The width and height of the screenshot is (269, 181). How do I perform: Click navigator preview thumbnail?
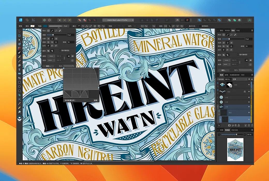click(235, 149)
